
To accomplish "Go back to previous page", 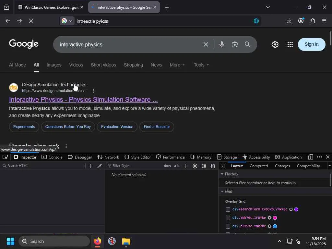I will pos(8,21).
